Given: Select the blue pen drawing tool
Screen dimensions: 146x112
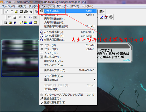Looking at the screenshot, I should (x=102, y=17).
